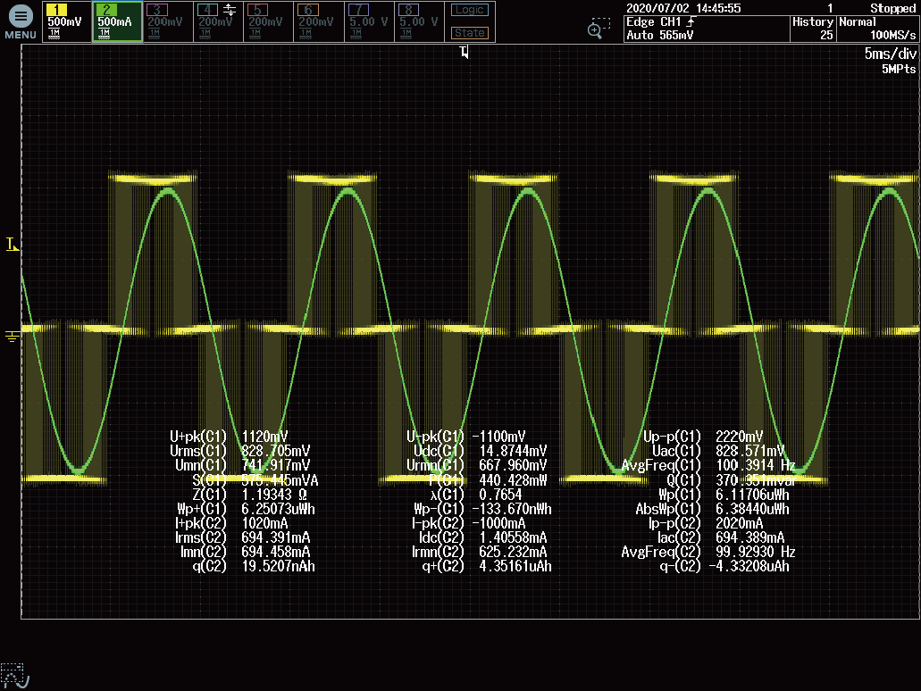Click the U+pk(C1) 1120mV measurement
The width and height of the screenshot is (921, 691).
pos(229,437)
